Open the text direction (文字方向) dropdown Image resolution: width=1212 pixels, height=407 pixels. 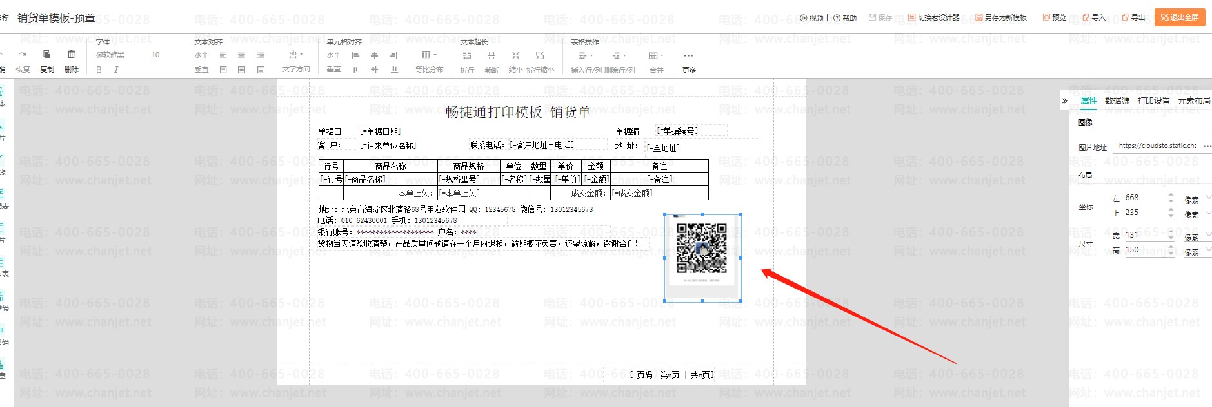tap(296, 55)
